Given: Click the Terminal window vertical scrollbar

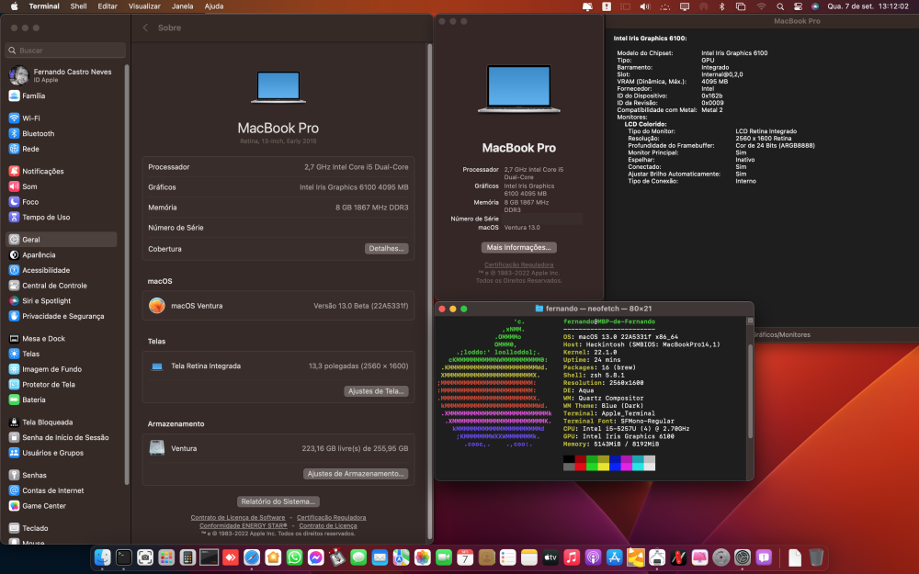Looking at the screenshot, I should click(x=750, y=390).
